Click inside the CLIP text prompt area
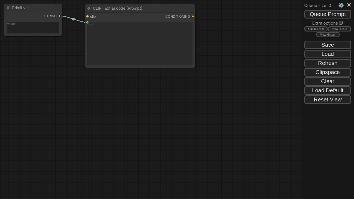This screenshot has width=354, height=199. click(x=140, y=44)
